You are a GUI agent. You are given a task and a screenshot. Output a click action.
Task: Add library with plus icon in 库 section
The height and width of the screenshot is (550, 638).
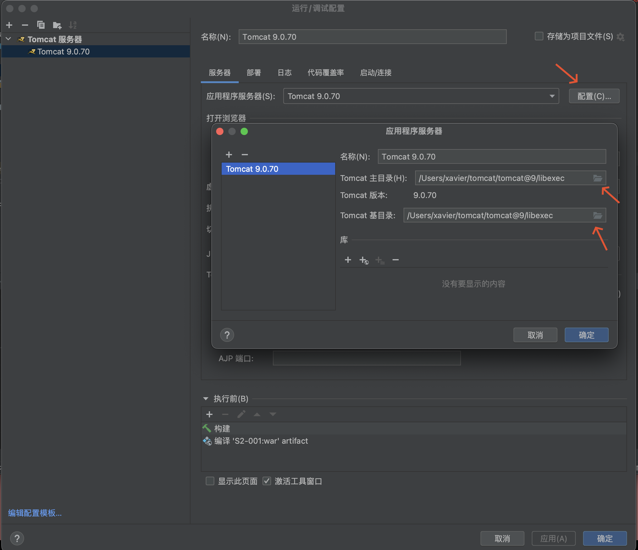[348, 260]
